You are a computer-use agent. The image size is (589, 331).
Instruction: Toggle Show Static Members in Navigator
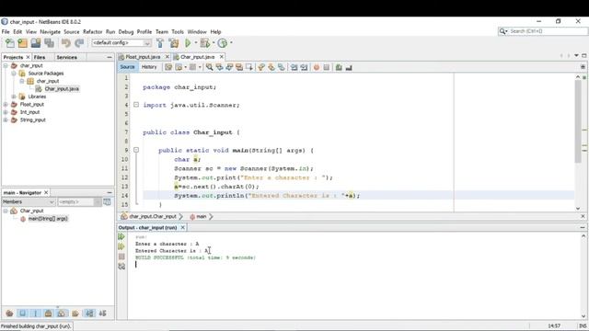tap(35, 313)
